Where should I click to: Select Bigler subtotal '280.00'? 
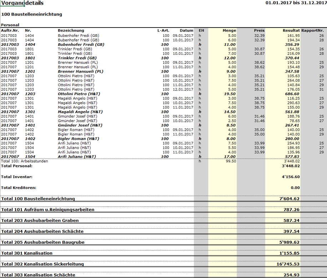click(292, 139)
